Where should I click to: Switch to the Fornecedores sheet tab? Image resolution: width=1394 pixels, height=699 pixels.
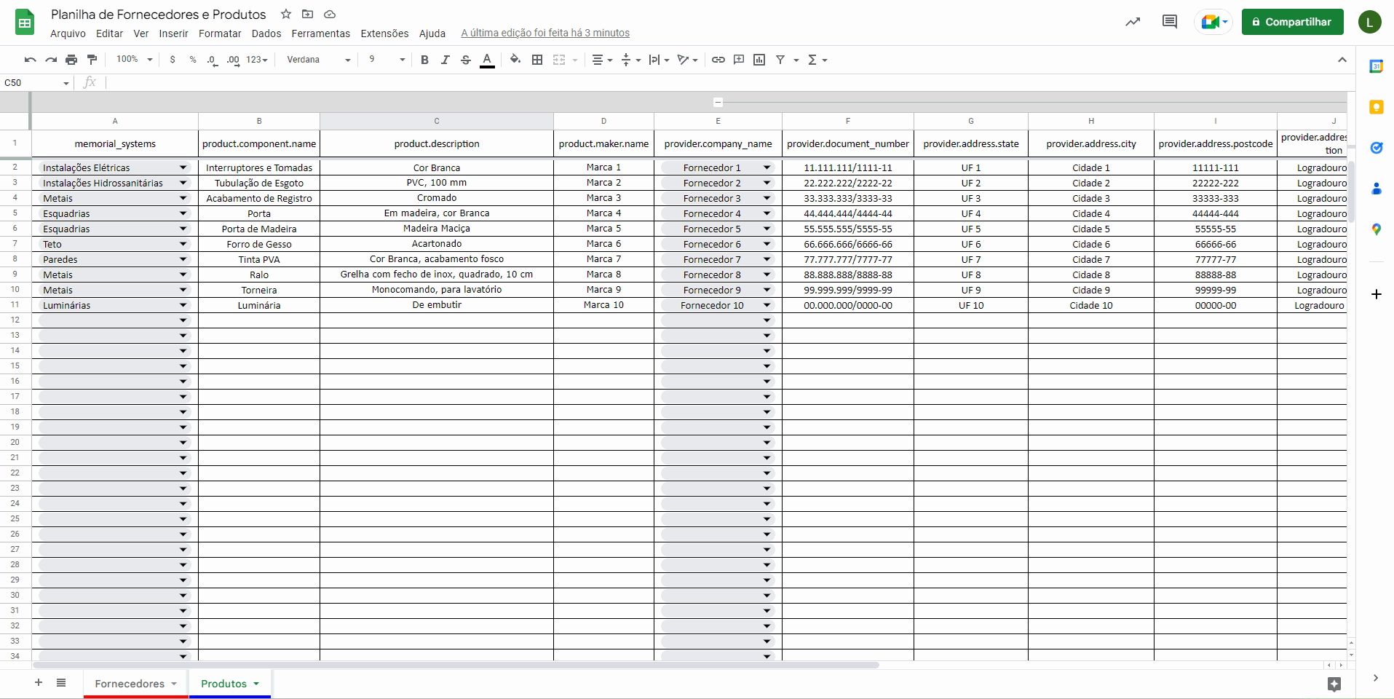click(x=130, y=683)
